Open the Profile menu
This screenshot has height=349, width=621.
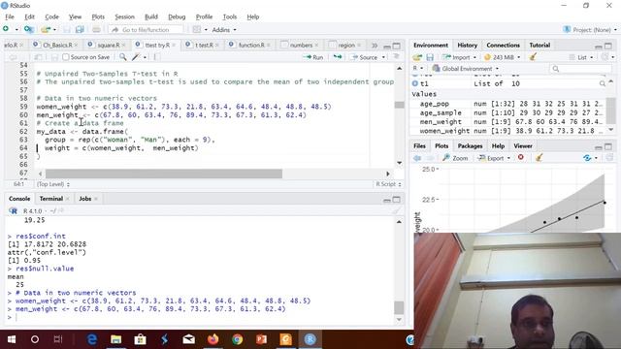pos(204,16)
